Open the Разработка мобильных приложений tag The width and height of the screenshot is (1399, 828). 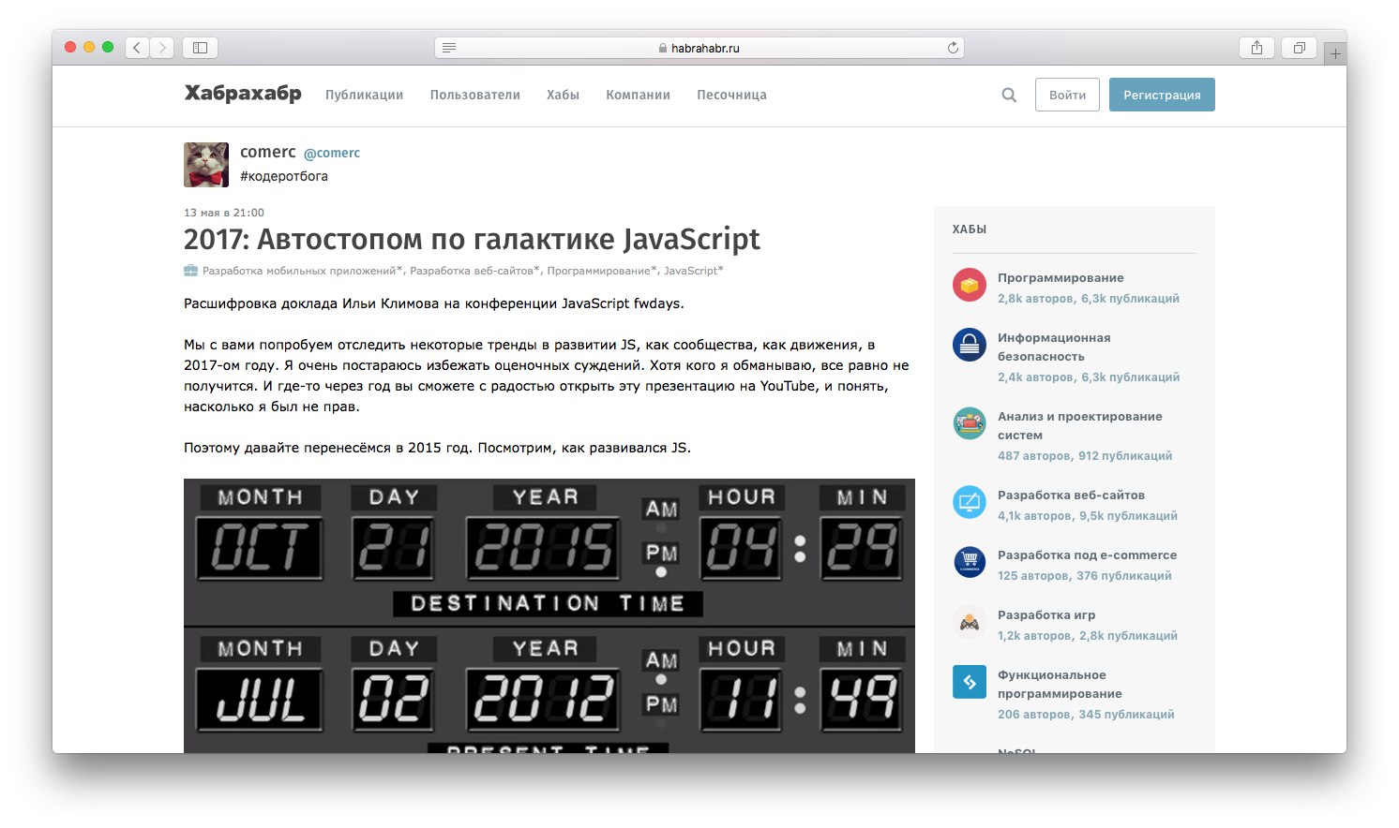click(x=302, y=271)
